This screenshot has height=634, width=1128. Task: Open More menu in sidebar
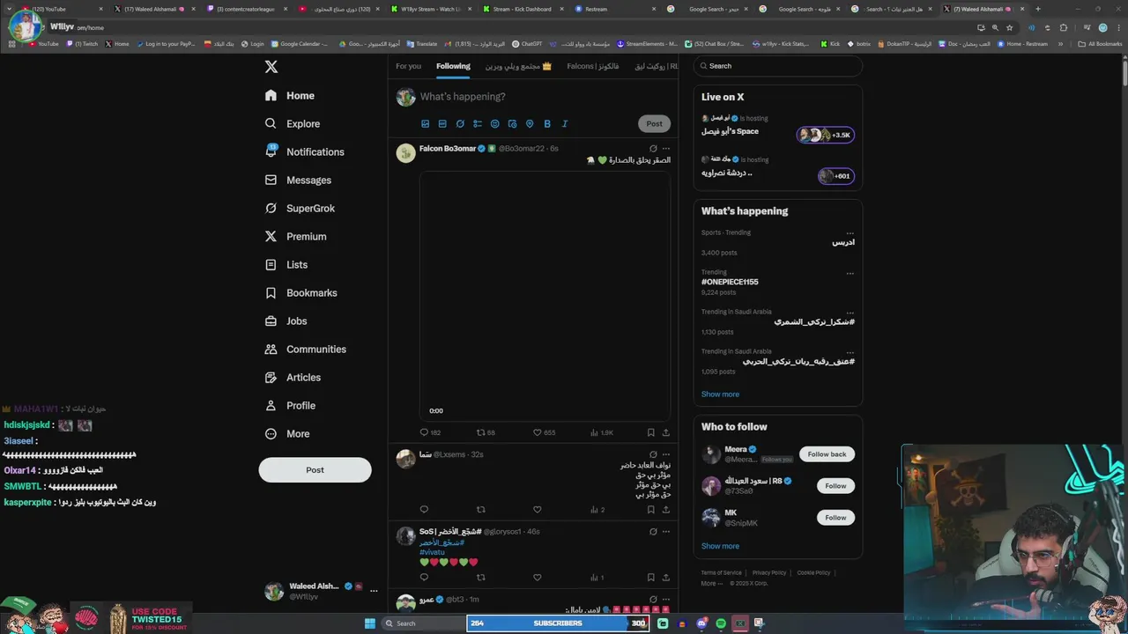287,434
